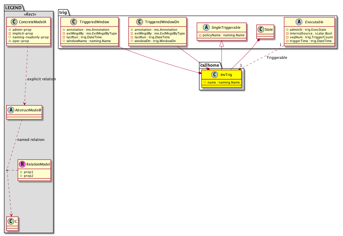Image resolution: width=343 pixels, height=236 pixels.
Task: Click the C icon of the InvTrig class
Action: [215, 75]
